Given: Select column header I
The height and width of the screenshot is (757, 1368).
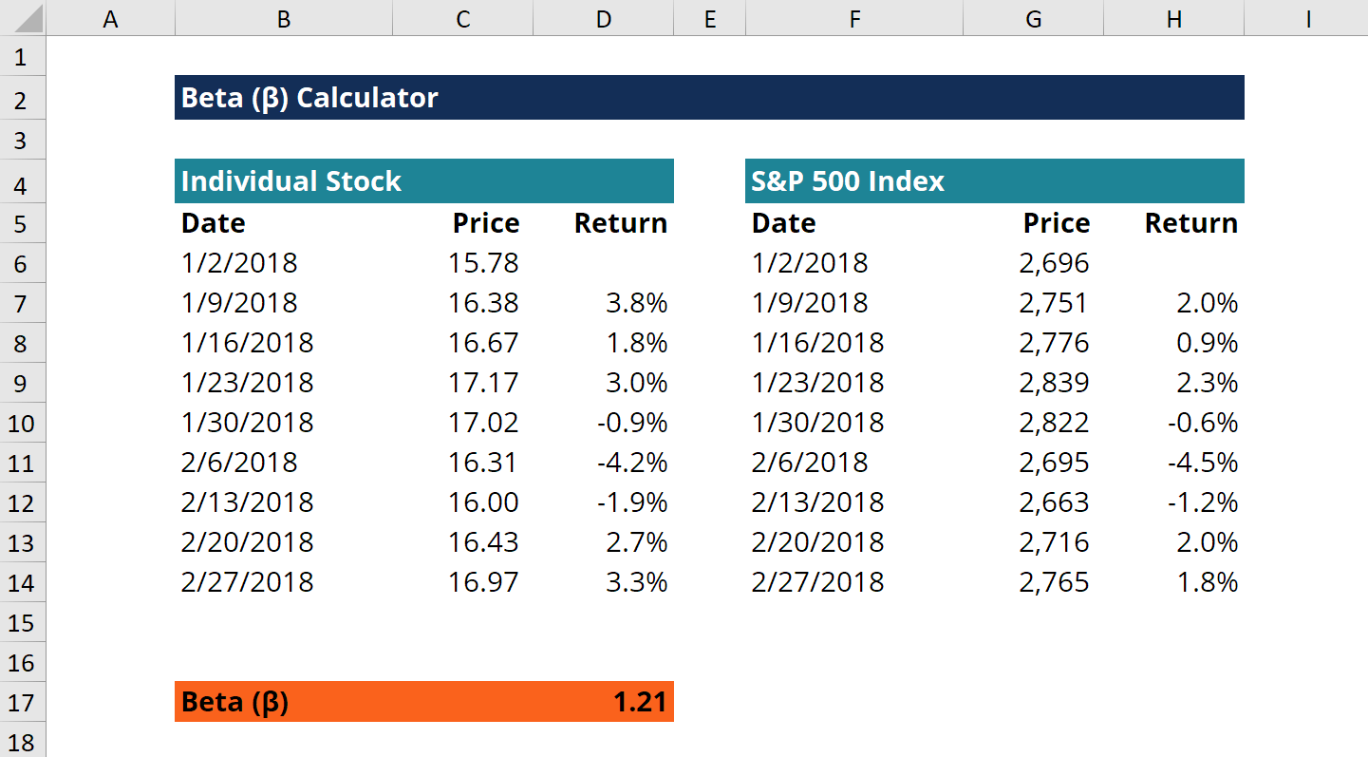Looking at the screenshot, I should coord(1307,17).
